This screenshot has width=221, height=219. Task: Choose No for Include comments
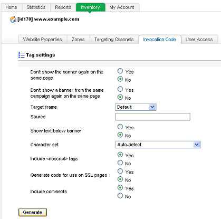(120, 196)
